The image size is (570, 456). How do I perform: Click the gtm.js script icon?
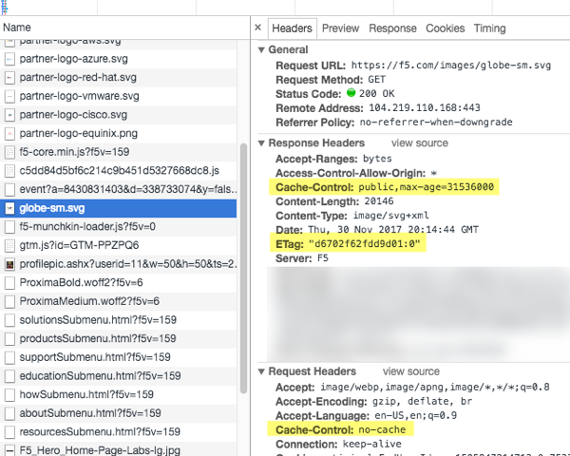[x=9, y=245]
